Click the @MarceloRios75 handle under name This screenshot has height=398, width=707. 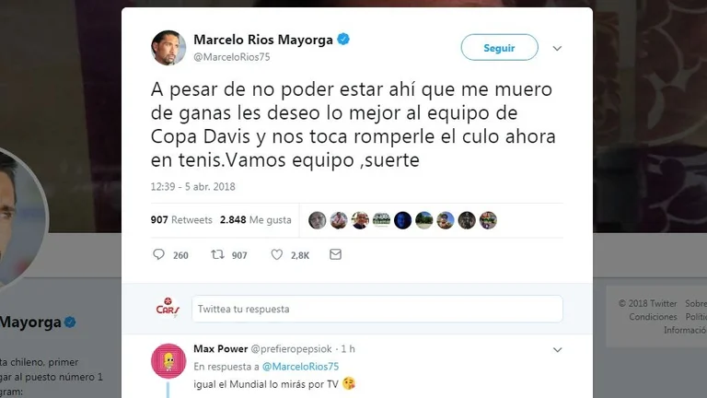232,57
